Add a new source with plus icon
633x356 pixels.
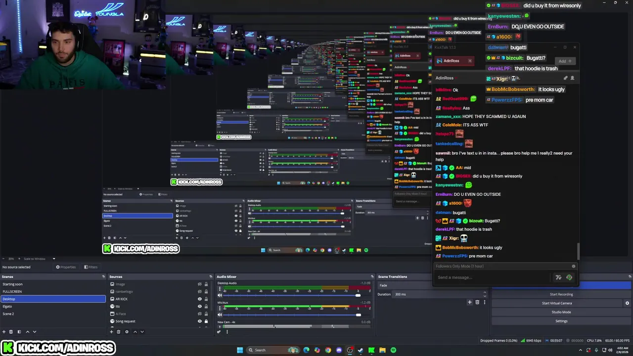tap(111, 332)
